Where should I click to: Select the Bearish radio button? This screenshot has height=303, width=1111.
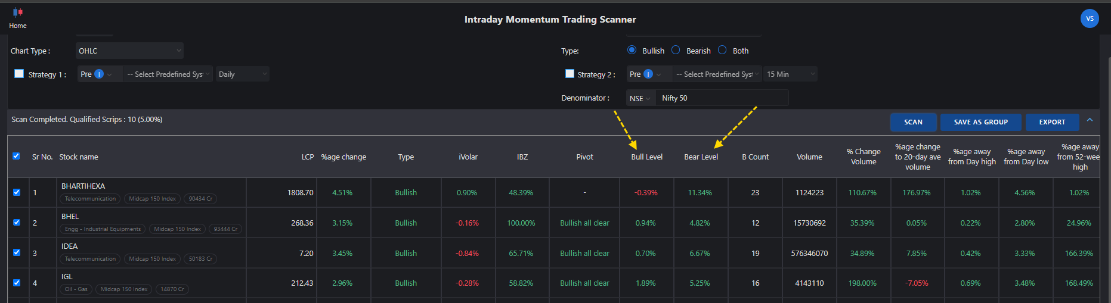(x=676, y=50)
